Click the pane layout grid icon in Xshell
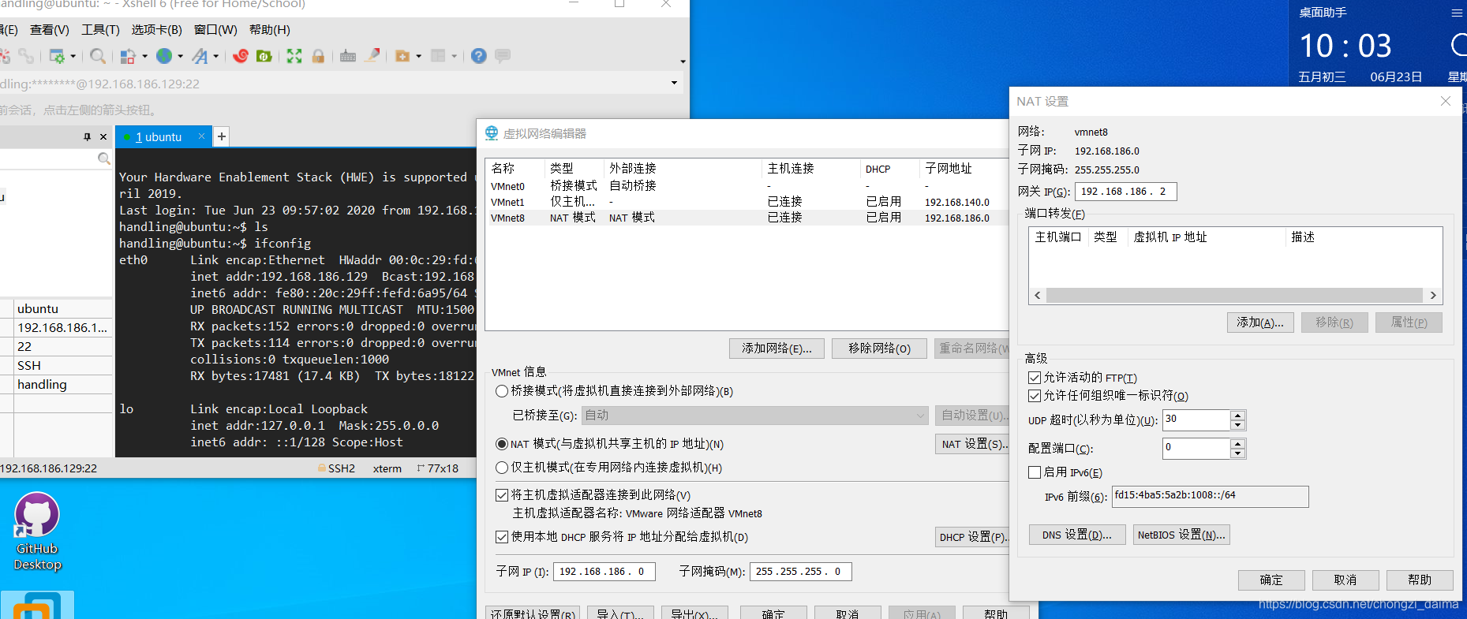 [439, 56]
